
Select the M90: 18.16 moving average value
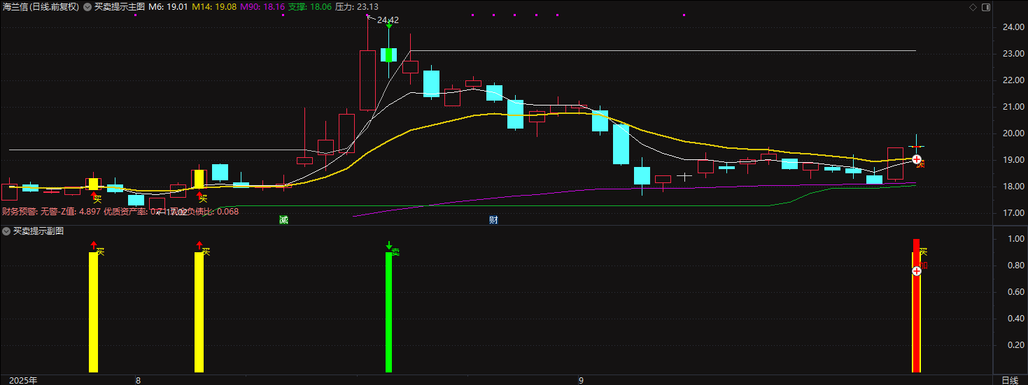coord(262,7)
